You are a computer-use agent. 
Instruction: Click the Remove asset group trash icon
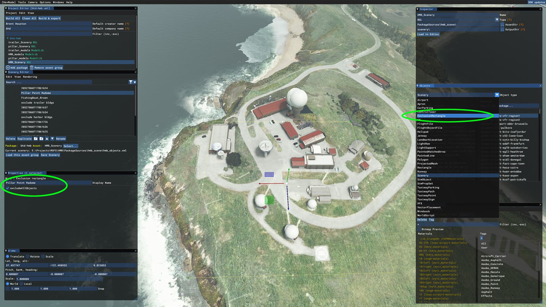(32, 68)
